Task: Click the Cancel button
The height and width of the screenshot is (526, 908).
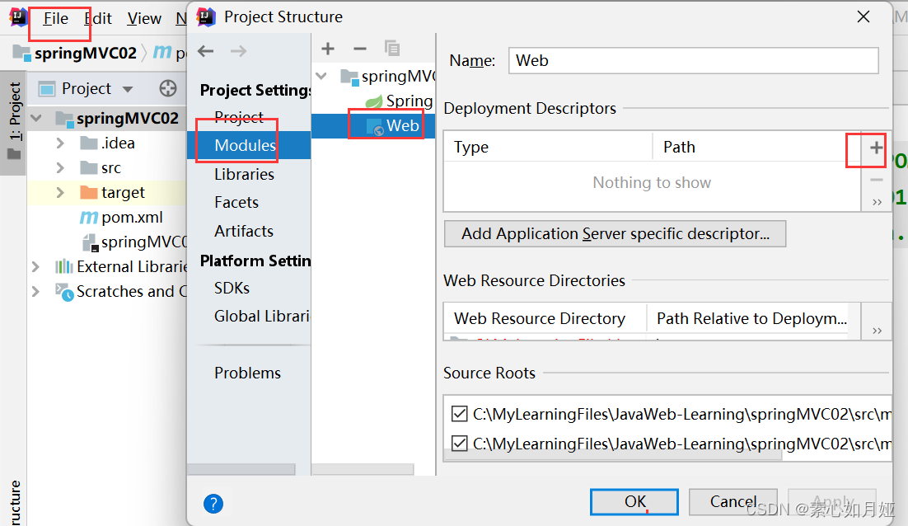Action: (x=732, y=501)
